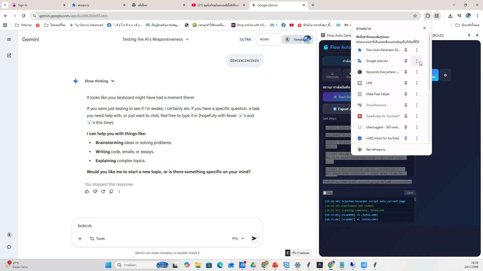483x271 pixels.
Task: Start a new chat with pencil icon
Action: click(9, 55)
